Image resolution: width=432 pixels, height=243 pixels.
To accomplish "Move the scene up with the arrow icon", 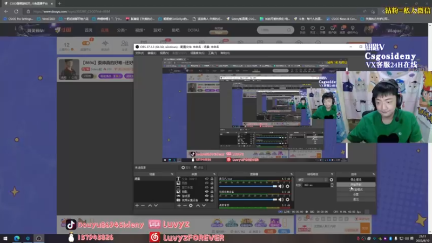I will click(150, 206).
